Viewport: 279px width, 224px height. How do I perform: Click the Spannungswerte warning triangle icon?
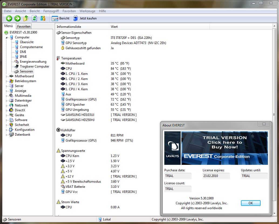coord(59,151)
